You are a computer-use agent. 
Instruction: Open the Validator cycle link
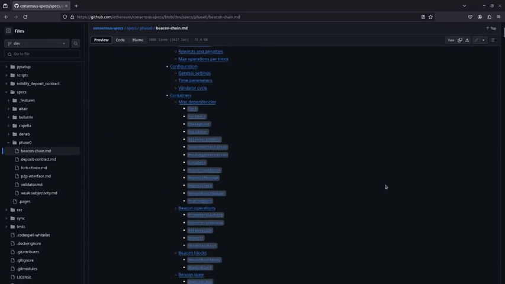[x=192, y=88]
